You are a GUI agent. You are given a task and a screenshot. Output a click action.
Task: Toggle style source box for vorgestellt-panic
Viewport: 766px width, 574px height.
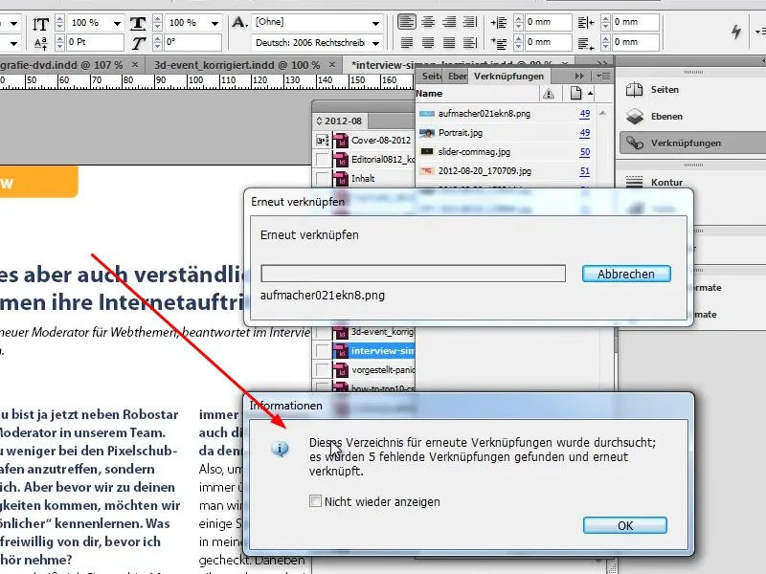323,370
